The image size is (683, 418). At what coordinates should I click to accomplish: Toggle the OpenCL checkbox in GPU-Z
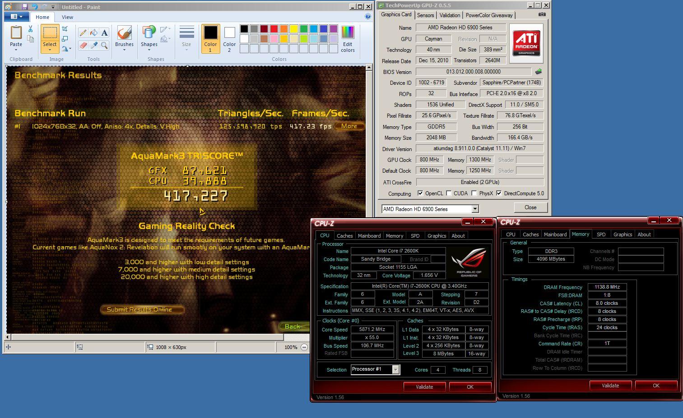(420, 193)
